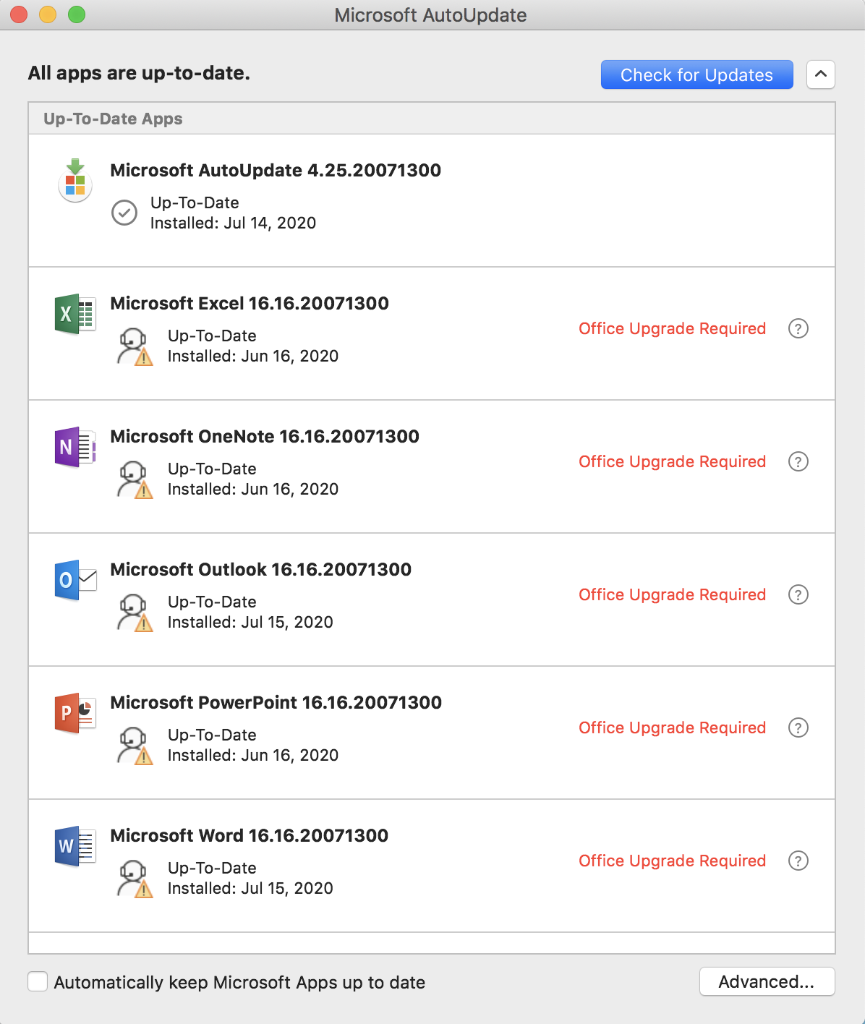Click the support warning icon for PowerPoint
Screen dimensions: 865x1024
(135, 746)
